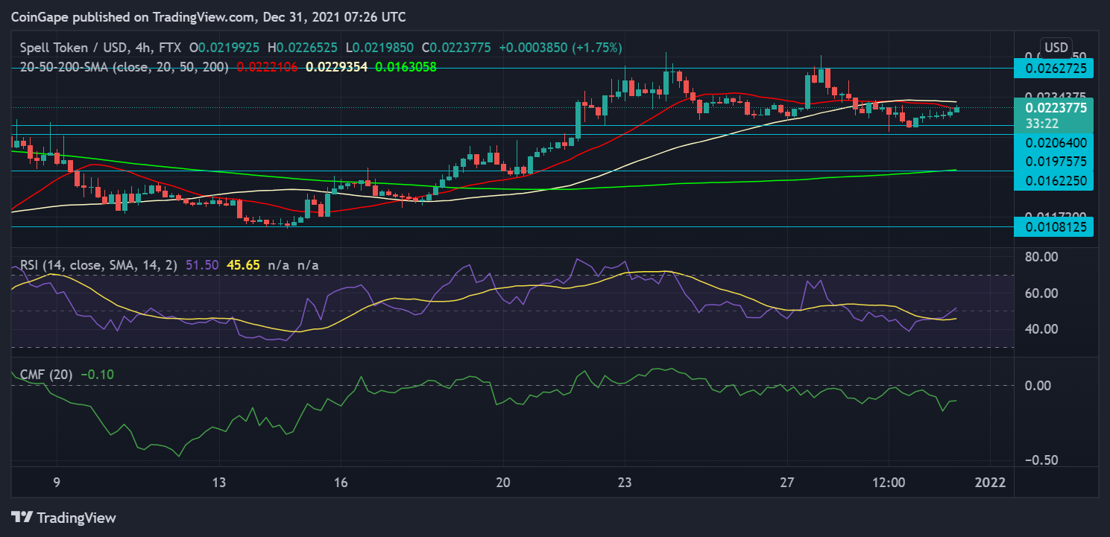Click the TradingView logo icon
Viewport: 1110px width, 537px height.
pos(22,517)
